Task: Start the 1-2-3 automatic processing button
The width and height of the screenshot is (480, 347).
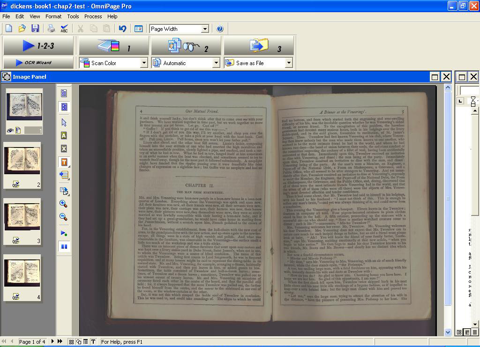Action: pos(38,46)
